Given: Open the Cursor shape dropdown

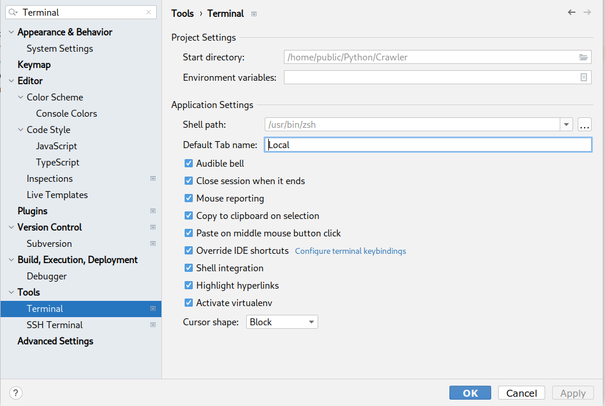Looking at the screenshot, I should pyautogui.click(x=282, y=322).
